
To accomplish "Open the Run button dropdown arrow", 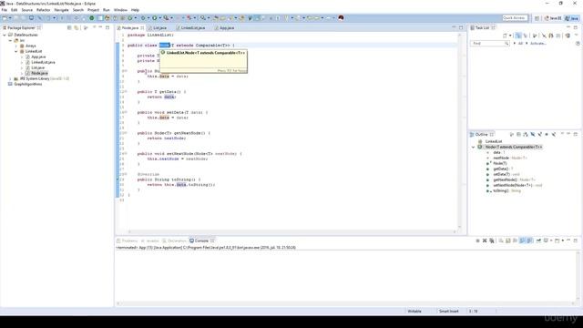I will (160, 18).
